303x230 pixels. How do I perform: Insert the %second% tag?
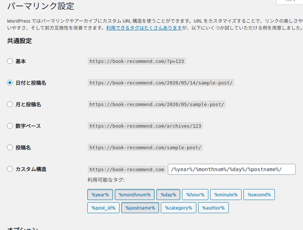coord(259,194)
